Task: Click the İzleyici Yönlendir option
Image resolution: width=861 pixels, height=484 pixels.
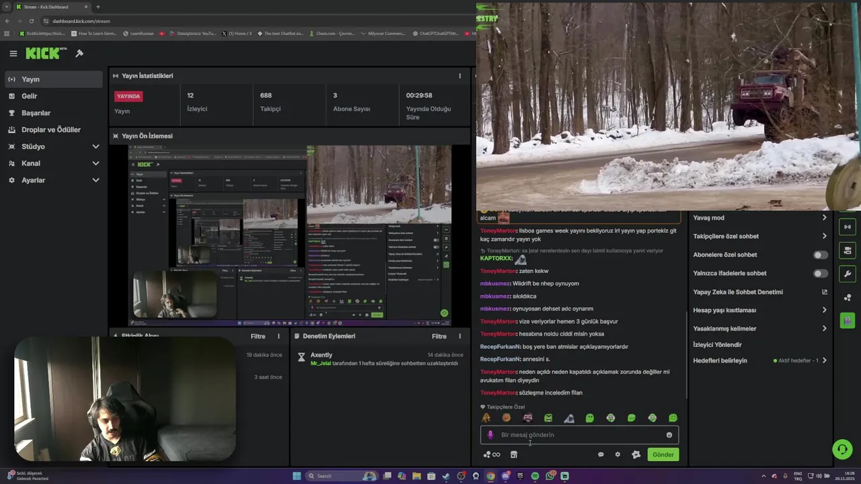Action: coord(717,345)
